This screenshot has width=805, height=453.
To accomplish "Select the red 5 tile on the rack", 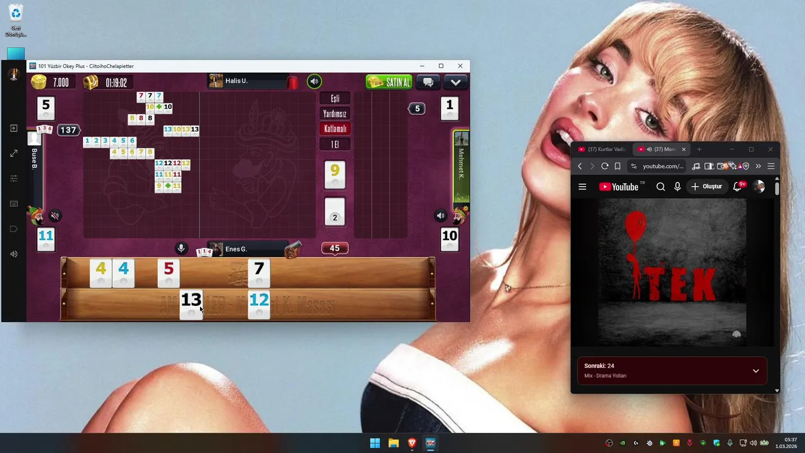I will (169, 272).
